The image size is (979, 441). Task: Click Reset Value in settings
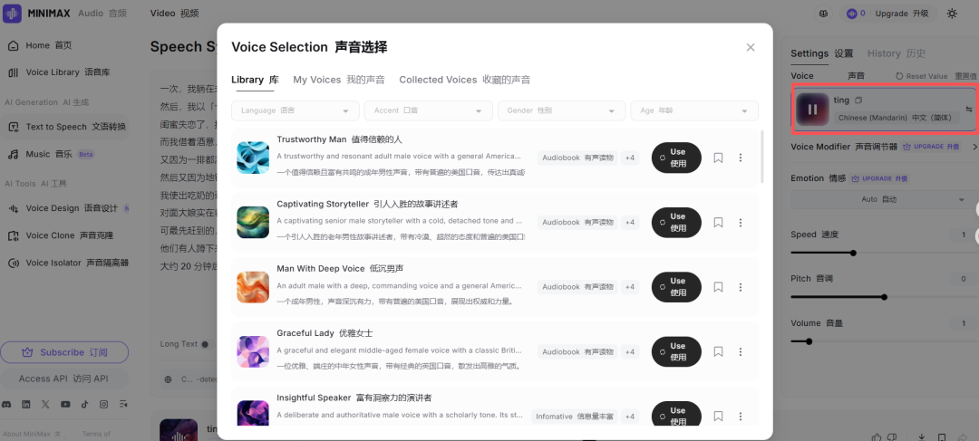(922, 76)
